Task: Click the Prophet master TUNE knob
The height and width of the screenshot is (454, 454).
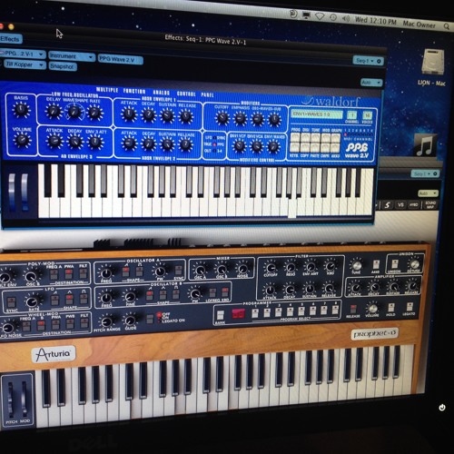Action: pos(357,265)
